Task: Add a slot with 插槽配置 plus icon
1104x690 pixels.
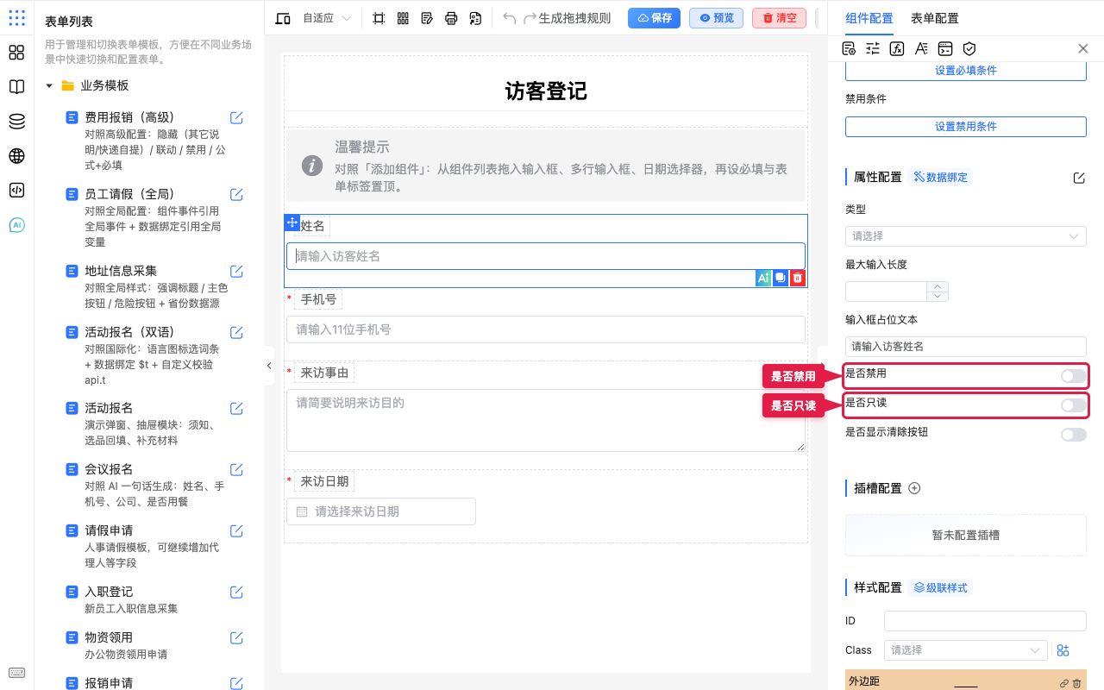Action: (x=915, y=488)
